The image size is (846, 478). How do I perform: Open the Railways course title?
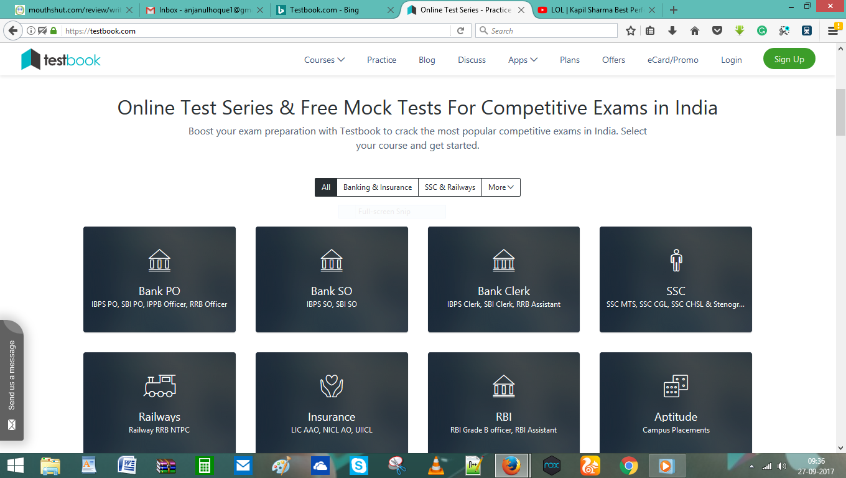pos(159,417)
